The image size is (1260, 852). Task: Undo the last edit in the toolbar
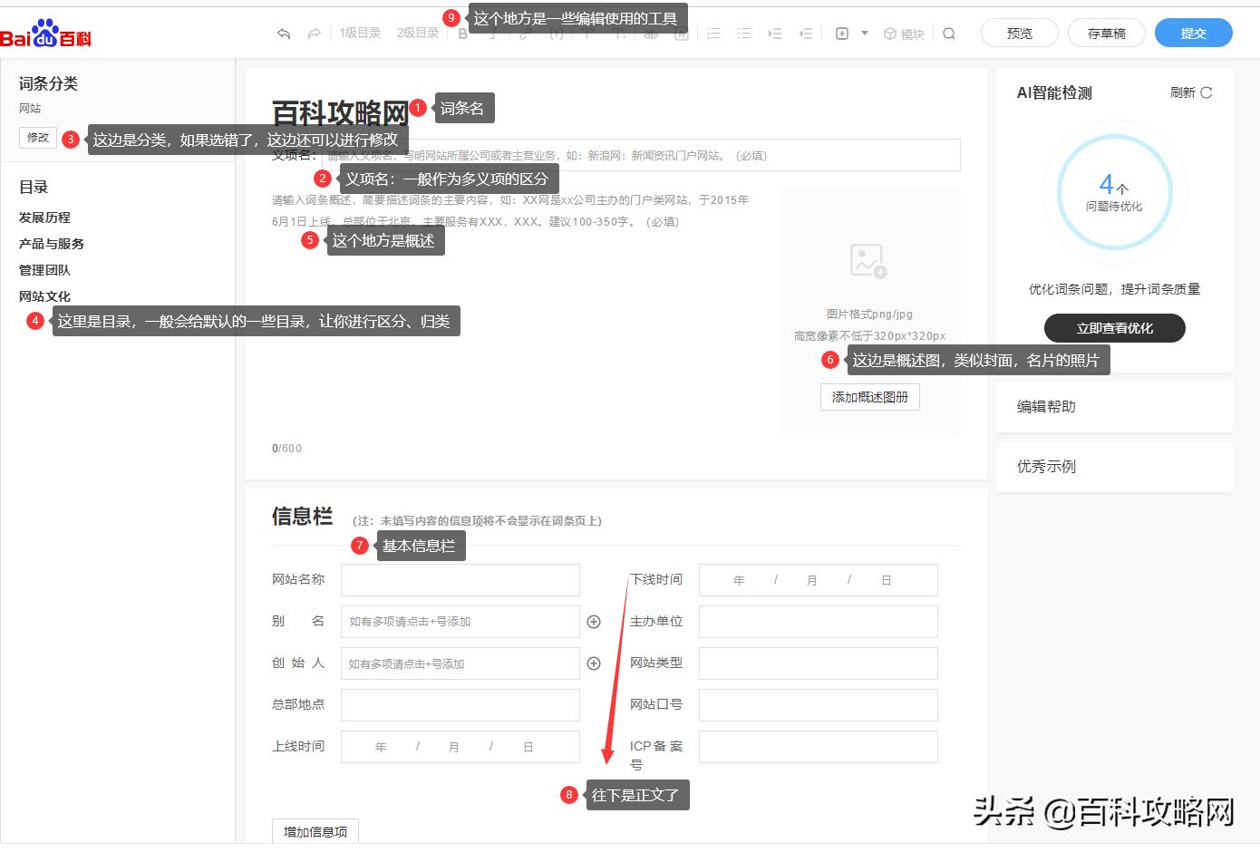coord(282,33)
